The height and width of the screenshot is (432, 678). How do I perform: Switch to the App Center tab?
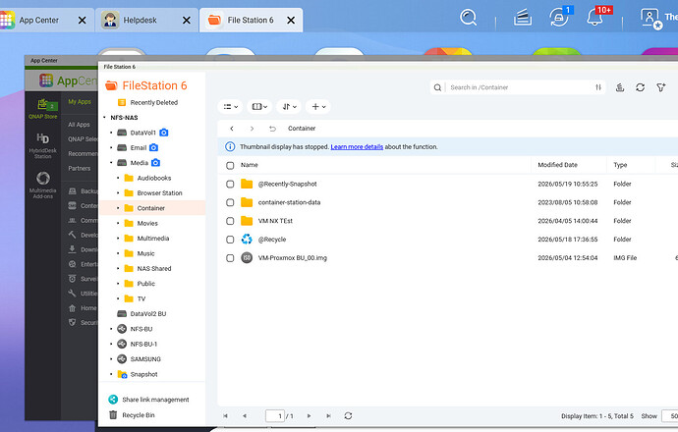[x=39, y=21]
